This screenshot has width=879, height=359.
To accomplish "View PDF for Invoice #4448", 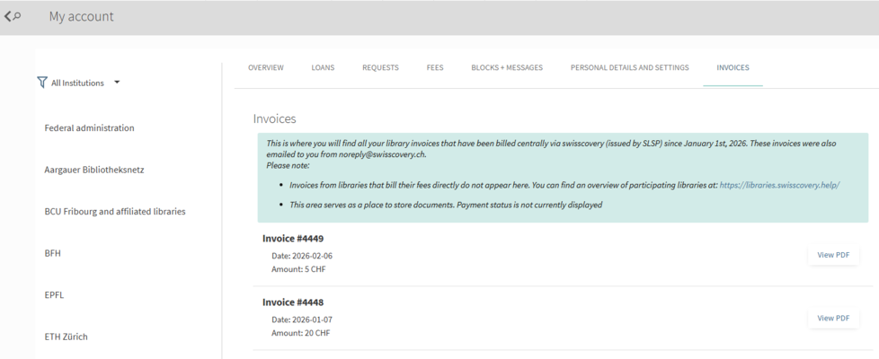I will pyautogui.click(x=833, y=318).
